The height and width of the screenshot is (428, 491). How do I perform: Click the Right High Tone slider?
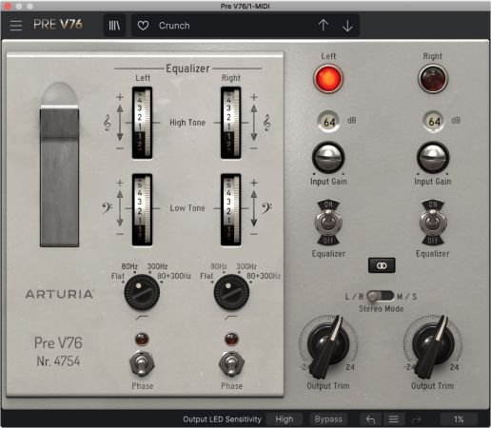coord(231,123)
